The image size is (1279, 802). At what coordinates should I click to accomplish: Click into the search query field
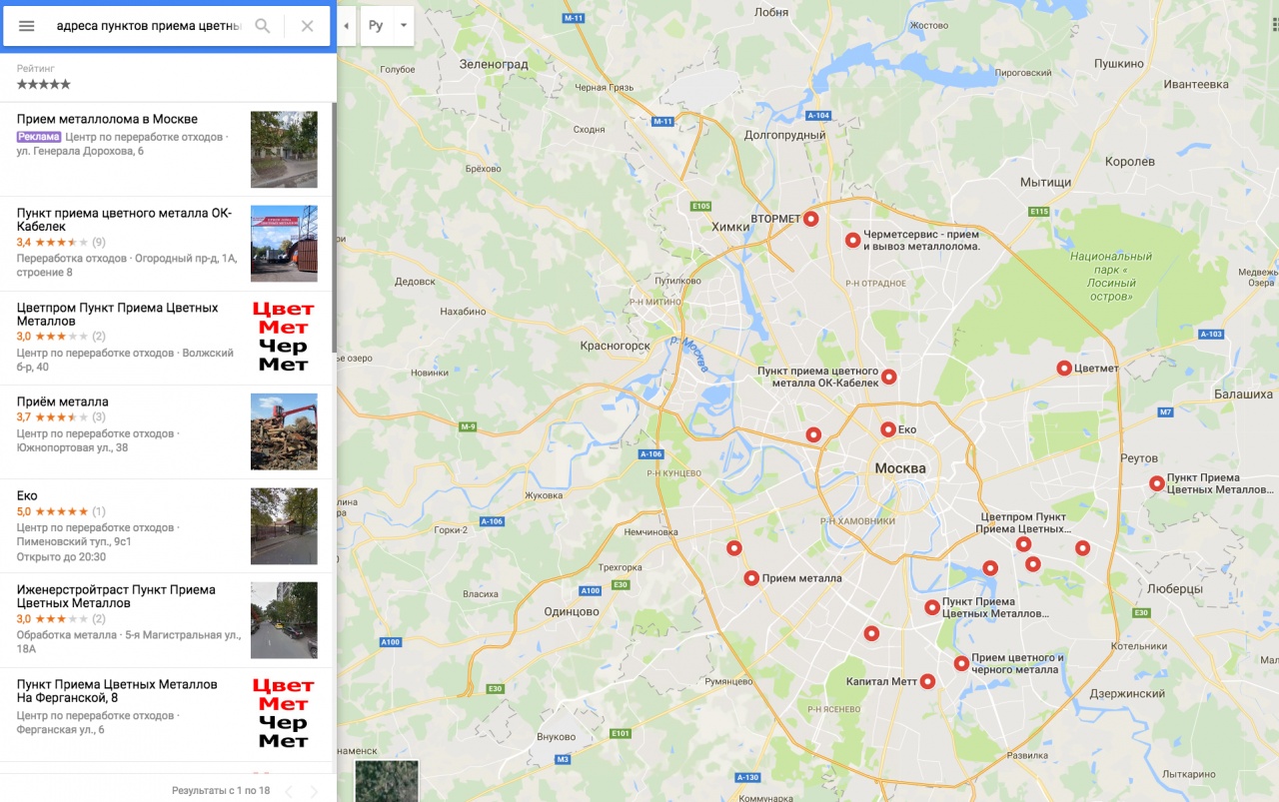pos(149,26)
